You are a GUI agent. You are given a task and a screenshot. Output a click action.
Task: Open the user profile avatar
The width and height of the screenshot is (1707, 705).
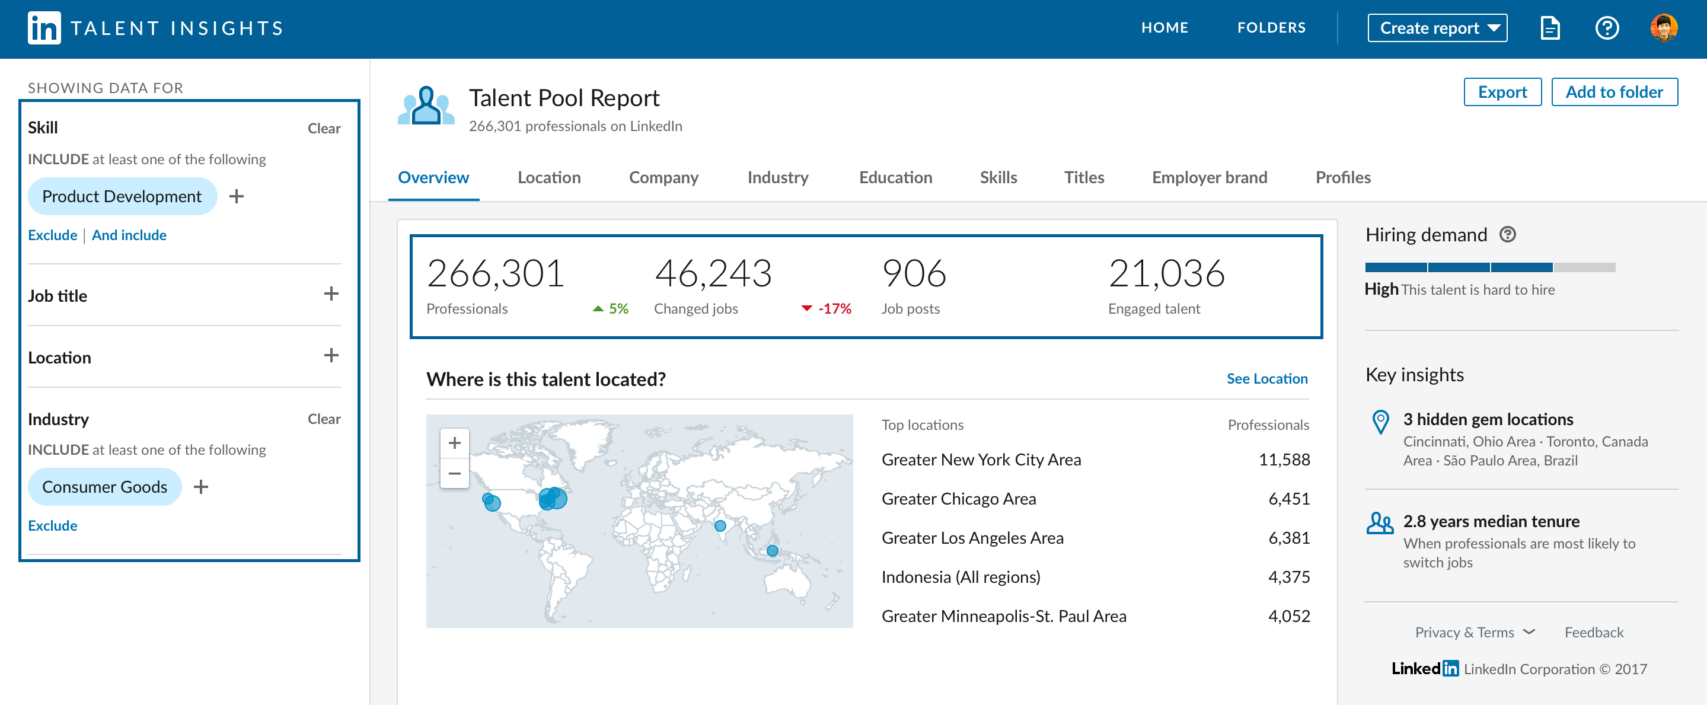[x=1663, y=28]
